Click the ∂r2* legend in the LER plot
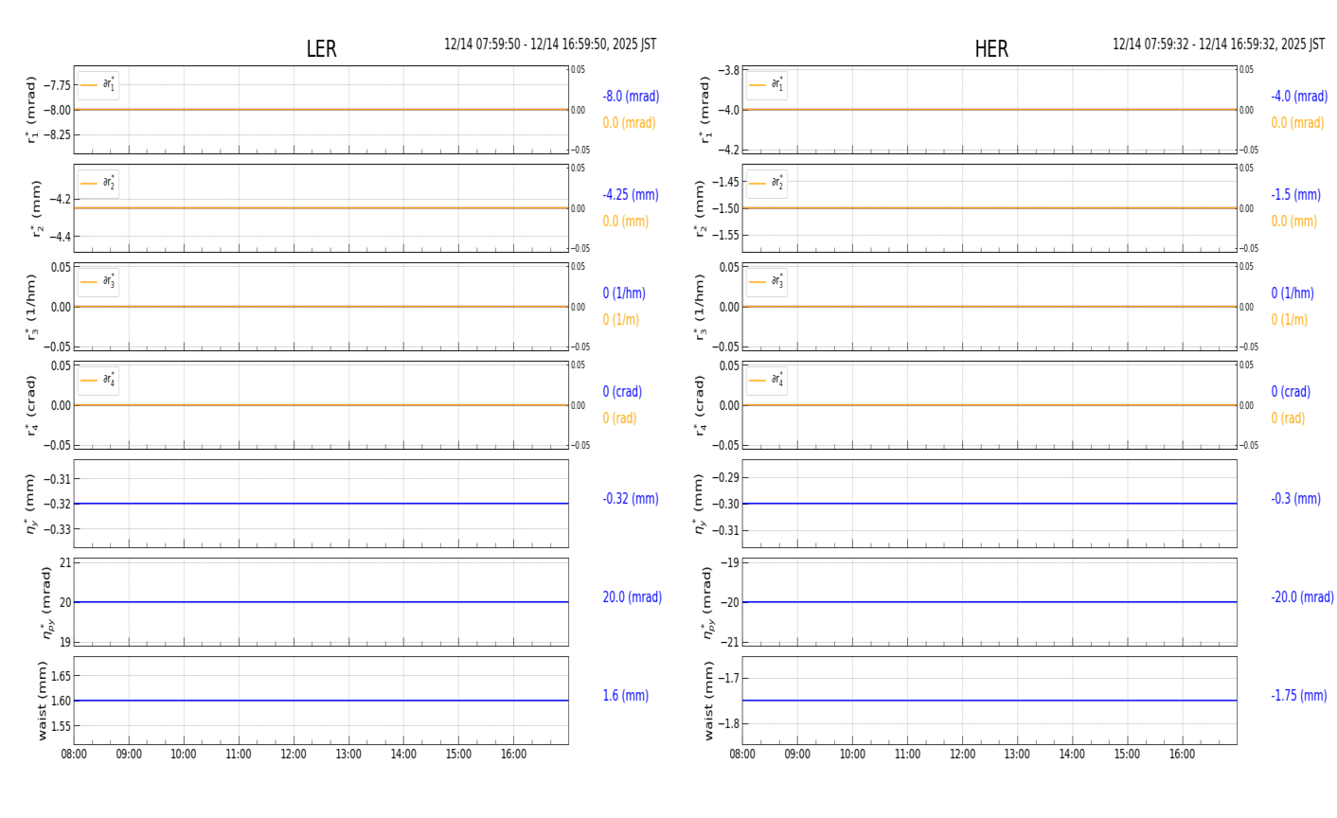Screen dimensions: 1337x818 pos(98,184)
